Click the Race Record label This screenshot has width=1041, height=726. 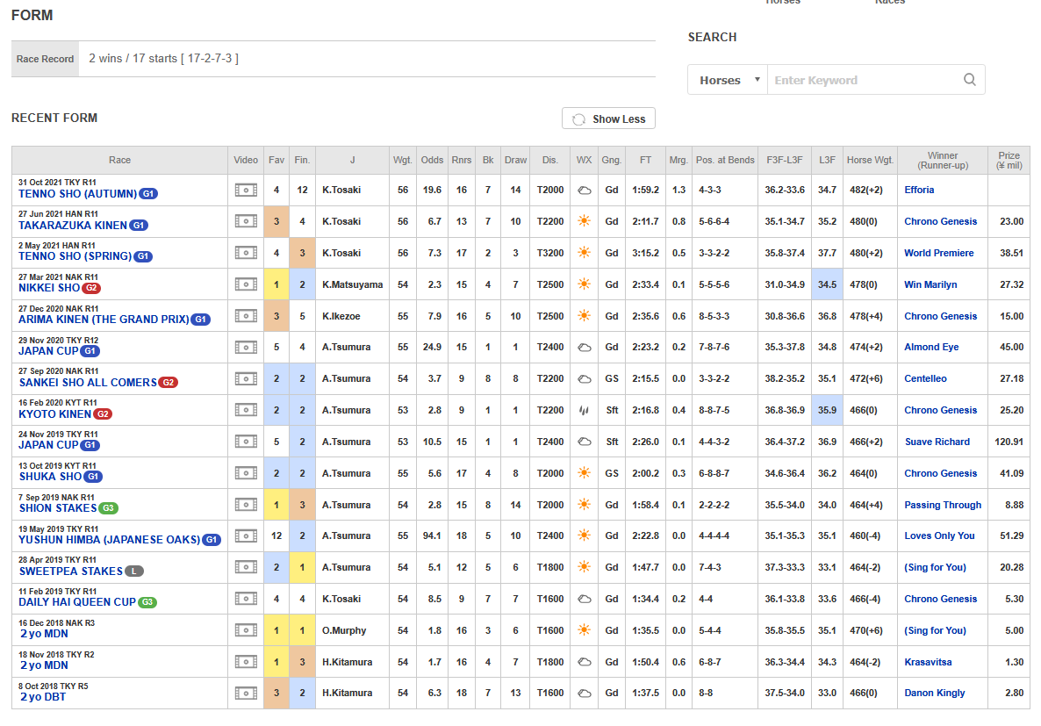(45, 59)
